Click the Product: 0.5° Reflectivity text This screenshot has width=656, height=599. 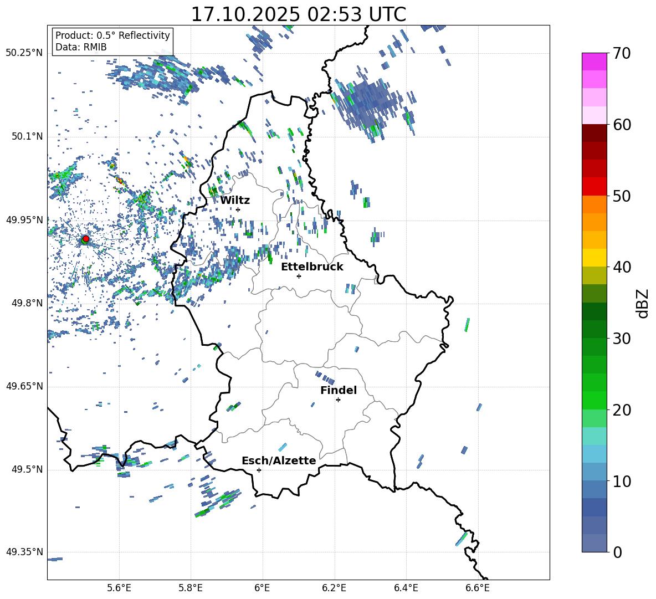[112, 35]
